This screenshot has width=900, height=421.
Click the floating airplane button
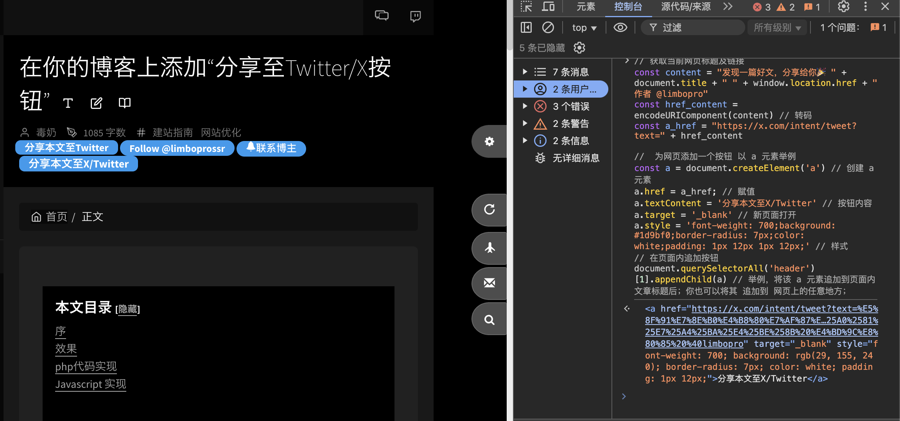tap(489, 248)
